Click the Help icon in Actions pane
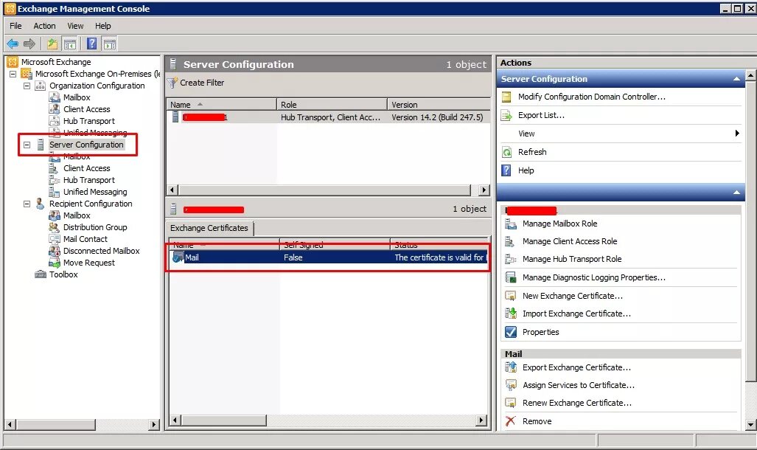The height and width of the screenshot is (450, 757). pyautogui.click(x=506, y=170)
